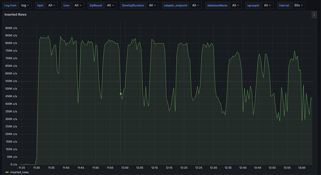
Task: Expand the vgroupId All dropdown
Action: (x=267, y=5)
